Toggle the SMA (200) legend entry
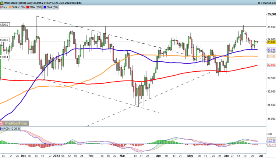This screenshot has height=158, width=276. (38, 7)
